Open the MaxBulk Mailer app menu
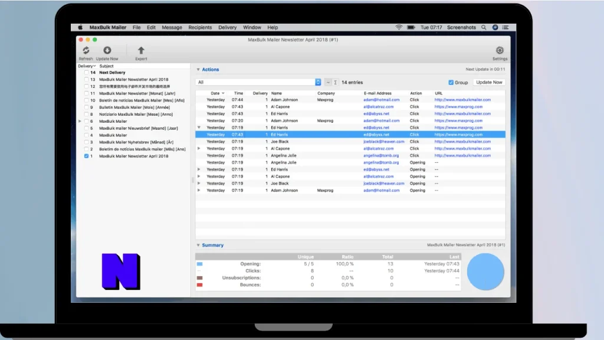 coord(108,27)
